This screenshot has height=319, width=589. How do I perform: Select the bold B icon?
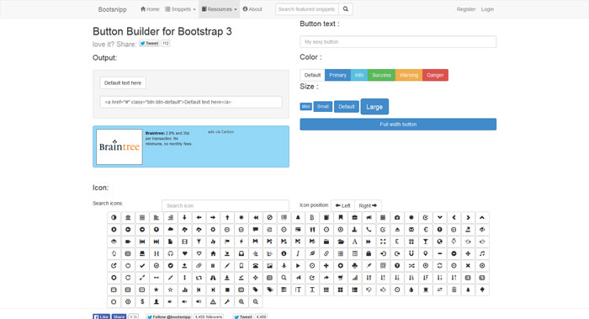point(312,217)
